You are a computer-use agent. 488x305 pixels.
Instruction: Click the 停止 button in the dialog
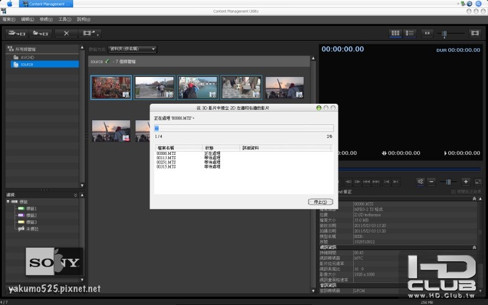tap(321, 201)
